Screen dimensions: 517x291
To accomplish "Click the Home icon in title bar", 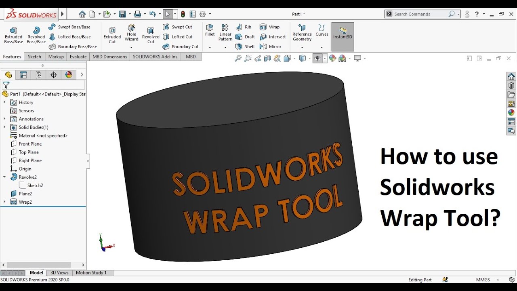I will point(82,14).
